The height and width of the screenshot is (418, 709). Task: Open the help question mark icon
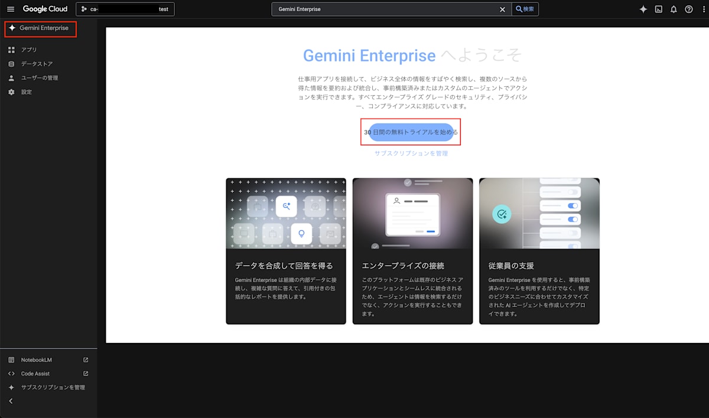click(688, 9)
